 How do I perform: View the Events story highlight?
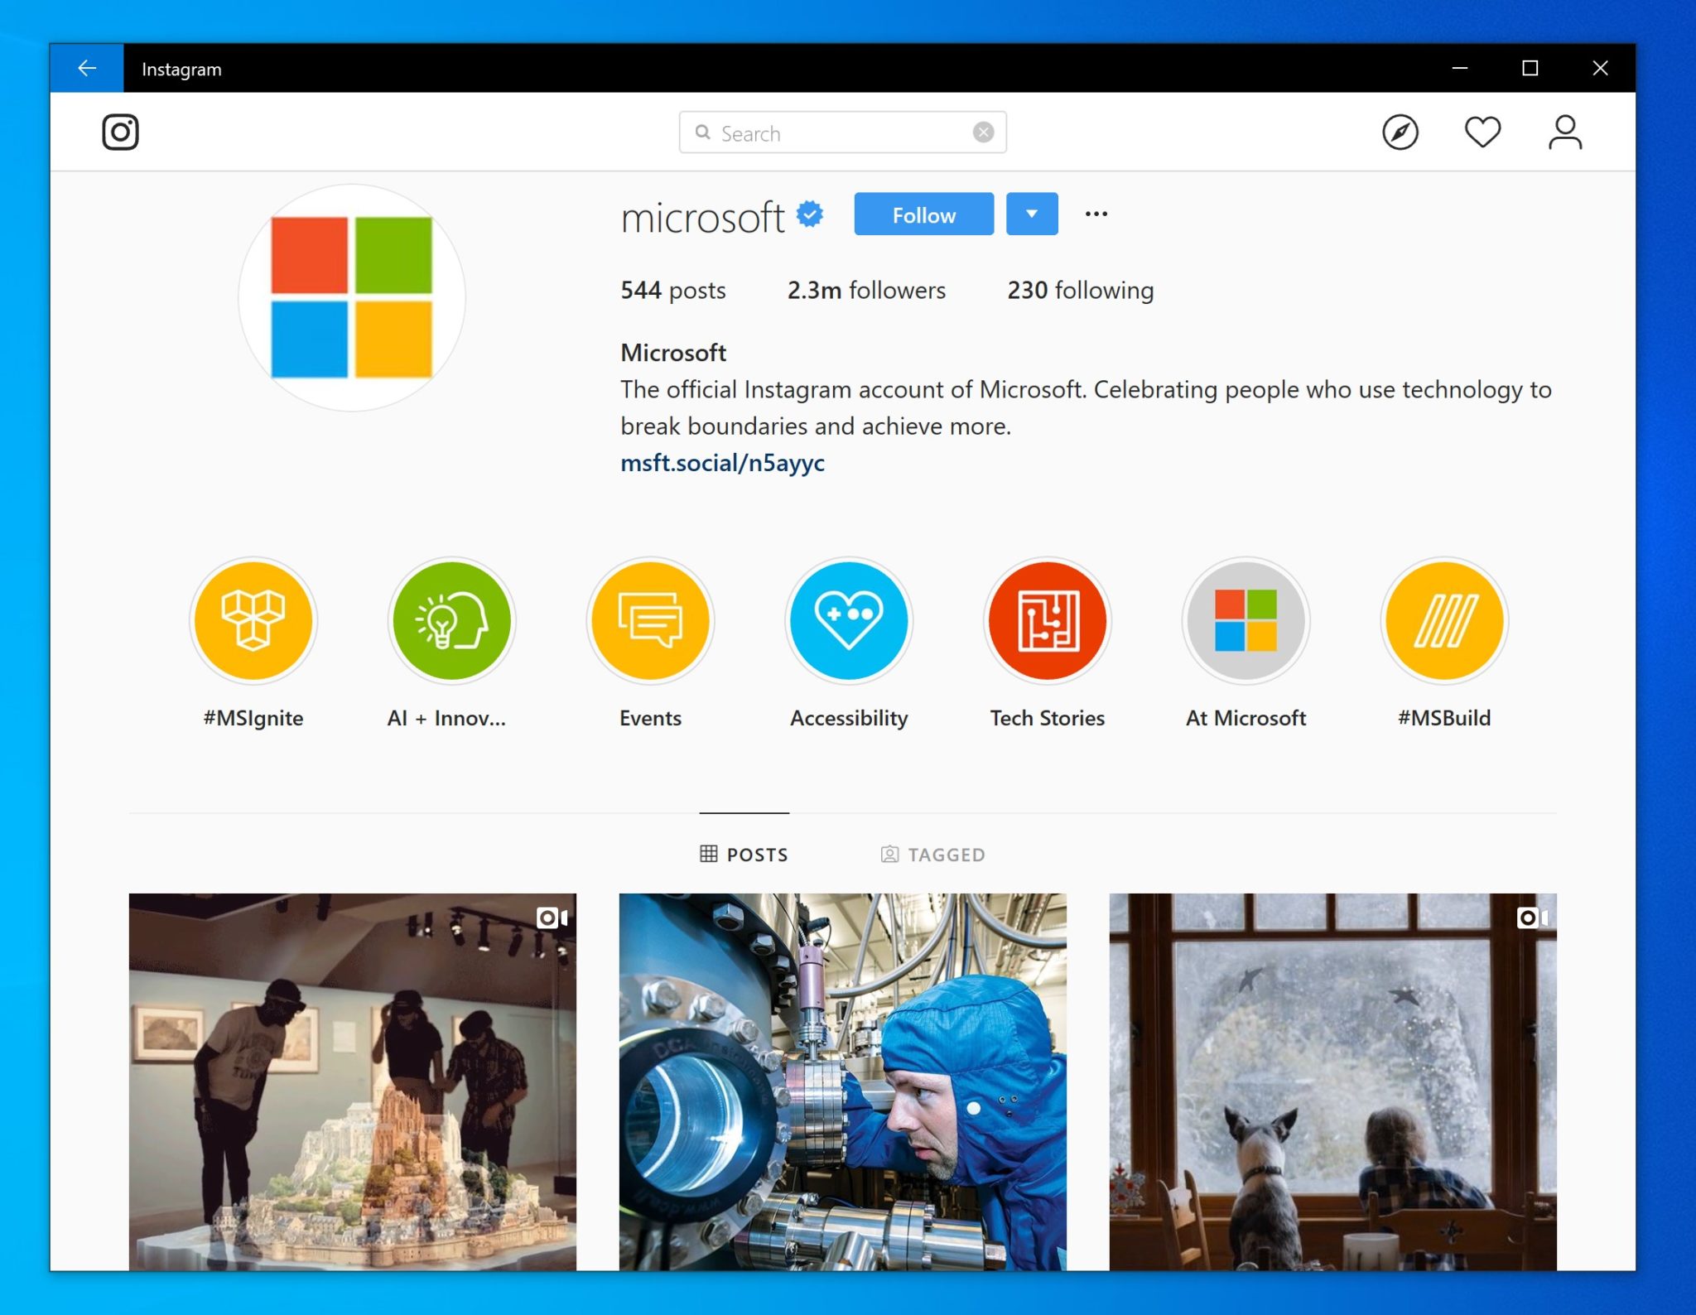pos(650,620)
